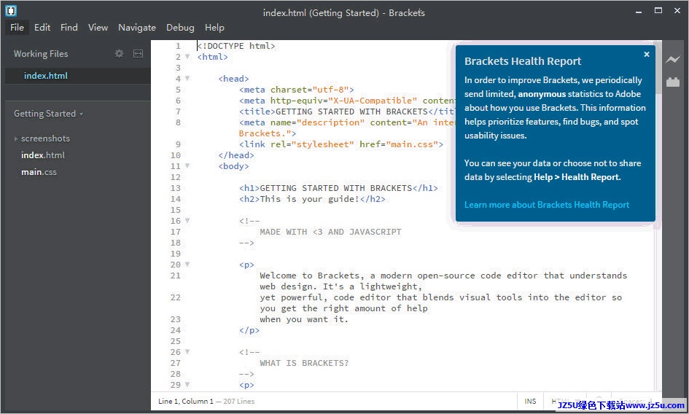Image resolution: width=689 pixels, height=414 pixels.
Task: Open the Live Preview lightning icon
Action: pos(672,59)
